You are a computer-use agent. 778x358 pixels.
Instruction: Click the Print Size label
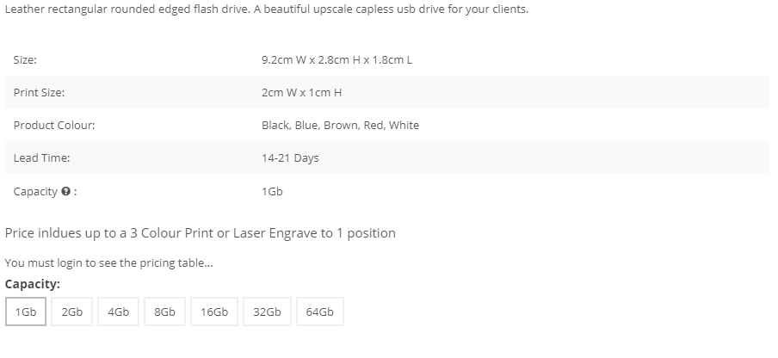point(39,93)
